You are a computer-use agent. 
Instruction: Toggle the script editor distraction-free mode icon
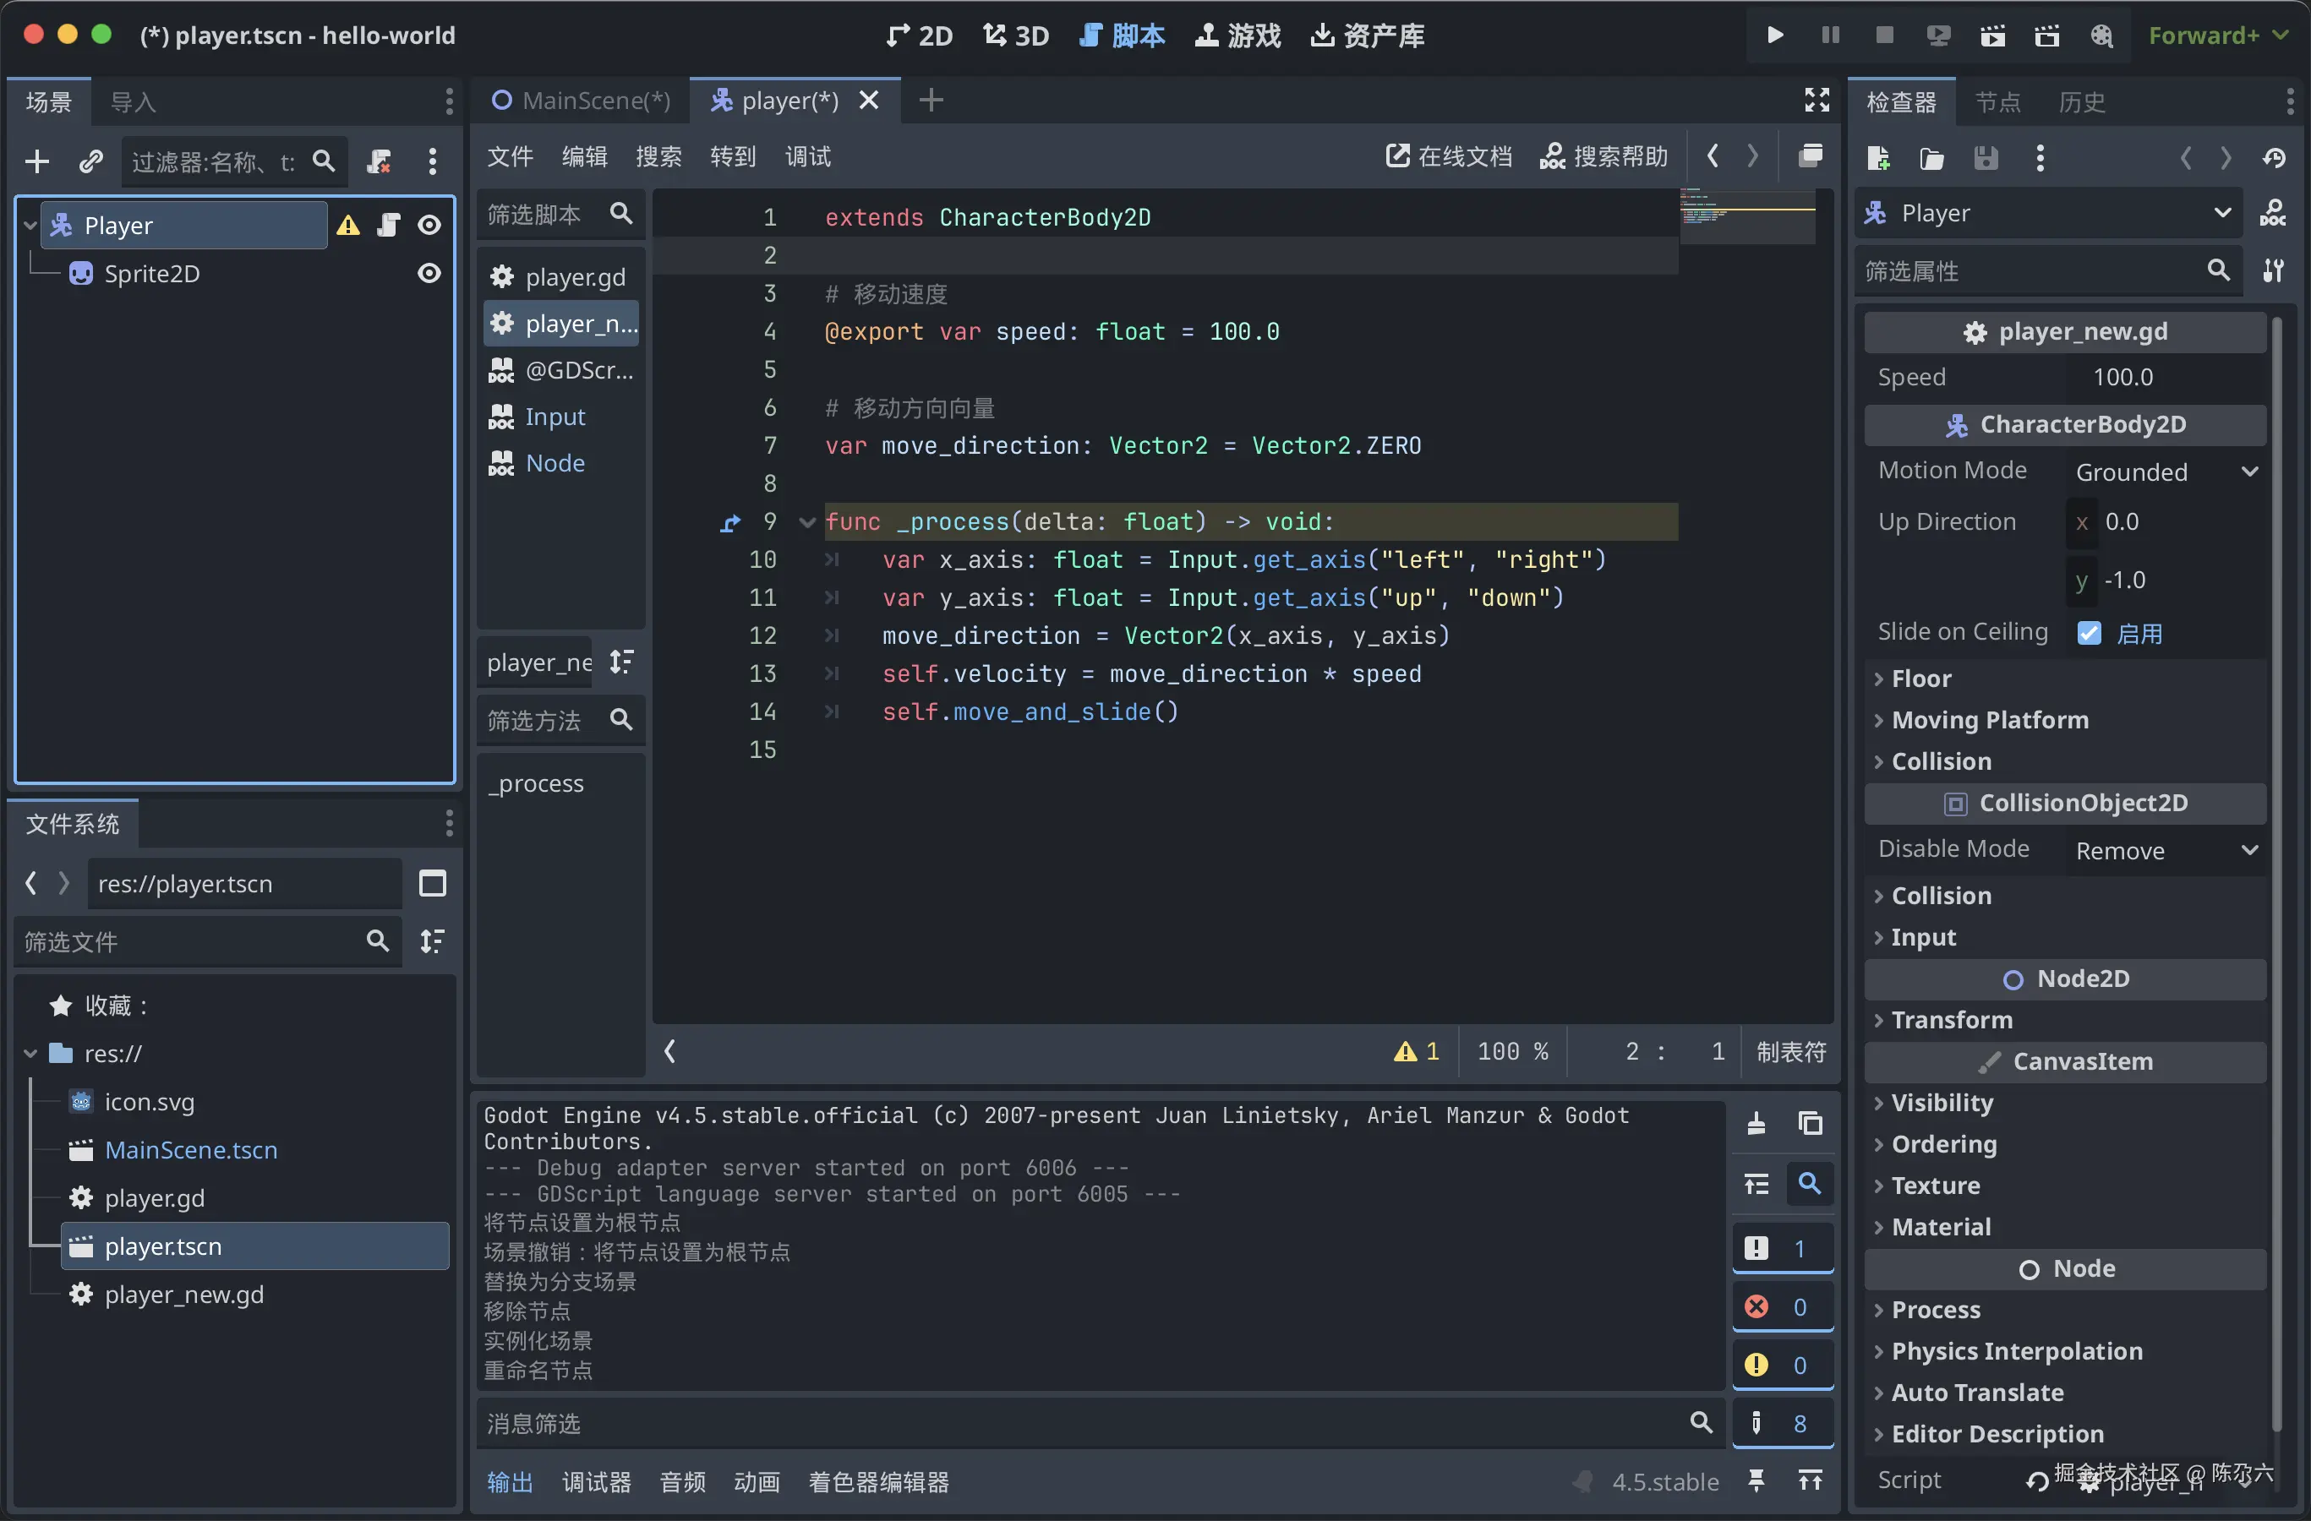click(x=1817, y=100)
